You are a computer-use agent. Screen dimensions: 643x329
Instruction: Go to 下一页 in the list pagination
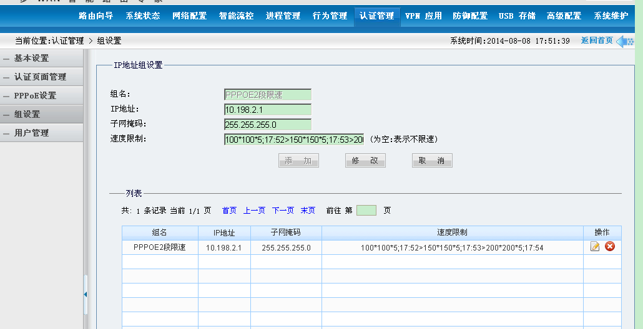click(283, 211)
